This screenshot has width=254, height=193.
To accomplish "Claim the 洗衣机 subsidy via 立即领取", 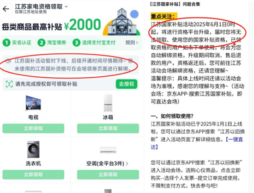I will (33, 174).
